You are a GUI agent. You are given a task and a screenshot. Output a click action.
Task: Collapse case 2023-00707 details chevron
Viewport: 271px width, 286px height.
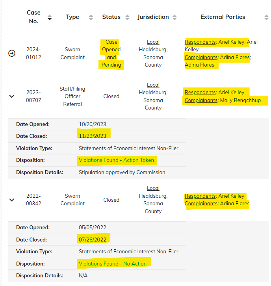coord(12,96)
